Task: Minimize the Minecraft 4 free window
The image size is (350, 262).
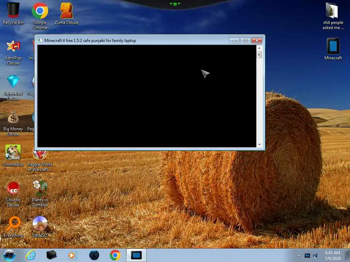Action: click(234, 41)
